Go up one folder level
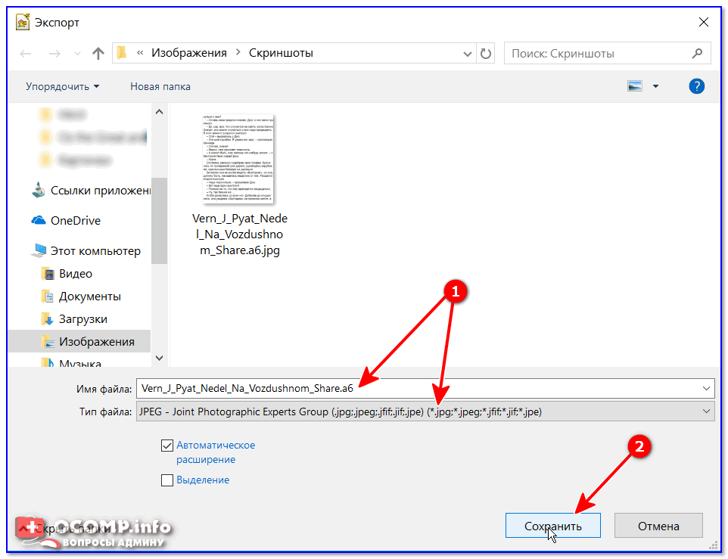 [x=98, y=54]
